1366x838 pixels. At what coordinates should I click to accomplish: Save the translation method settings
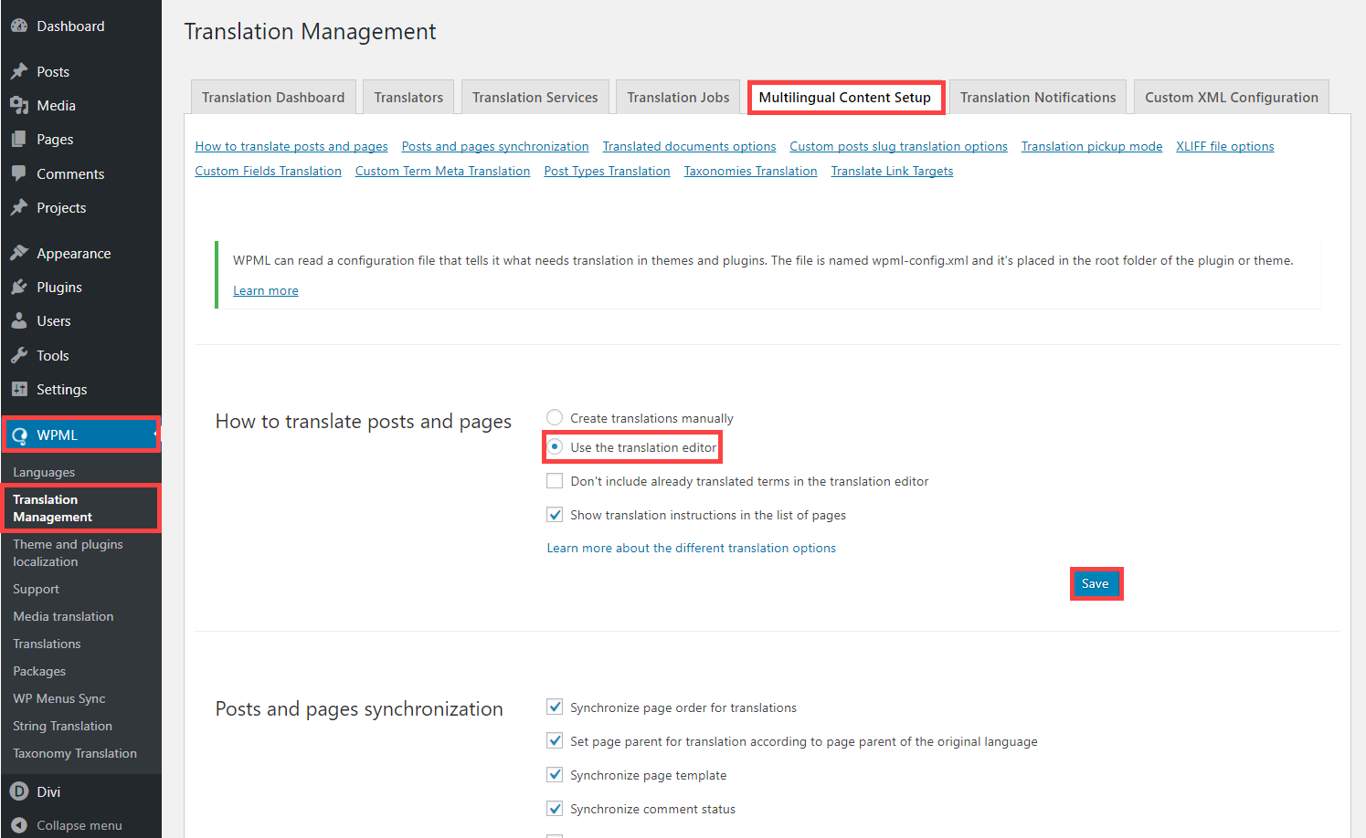click(x=1096, y=583)
